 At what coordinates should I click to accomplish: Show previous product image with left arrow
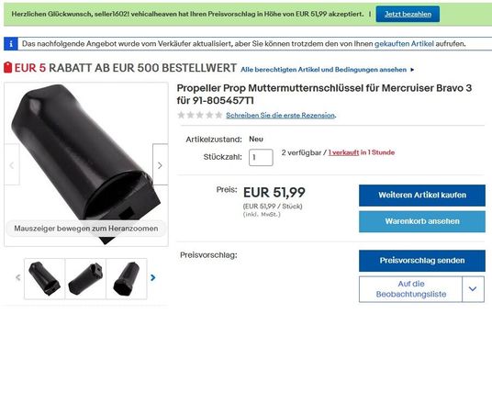[x=12, y=164]
